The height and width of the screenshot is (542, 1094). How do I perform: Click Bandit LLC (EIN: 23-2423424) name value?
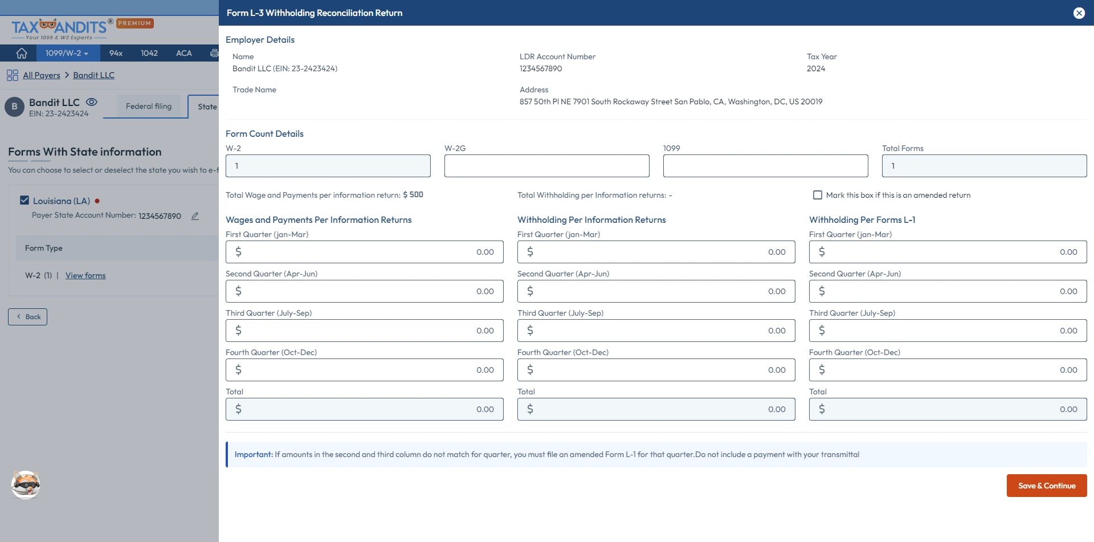tap(285, 68)
